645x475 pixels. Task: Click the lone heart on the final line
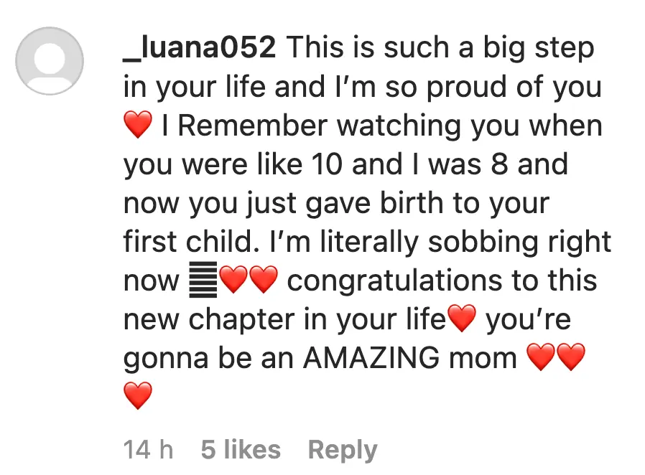pyautogui.click(x=138, y=395)
